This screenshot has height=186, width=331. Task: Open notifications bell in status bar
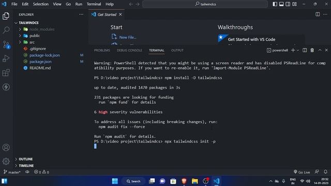pyautogui.click(x=325, y=172)
